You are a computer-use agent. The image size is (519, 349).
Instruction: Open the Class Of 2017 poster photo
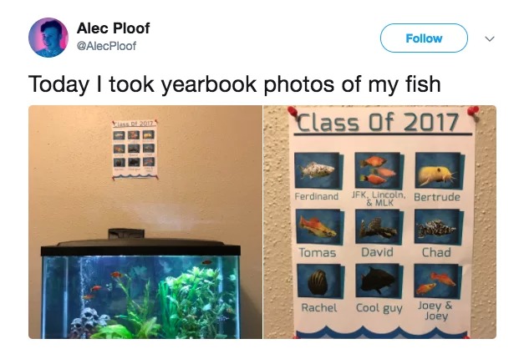[380, 222]
